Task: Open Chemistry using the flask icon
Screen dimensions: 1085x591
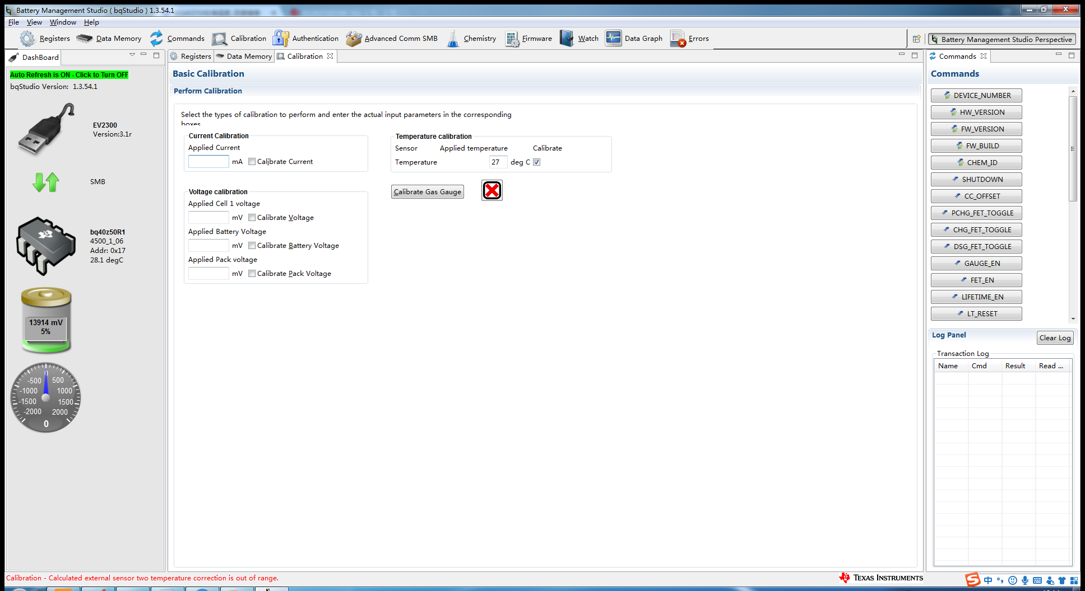Action: (x=453, y=39)
